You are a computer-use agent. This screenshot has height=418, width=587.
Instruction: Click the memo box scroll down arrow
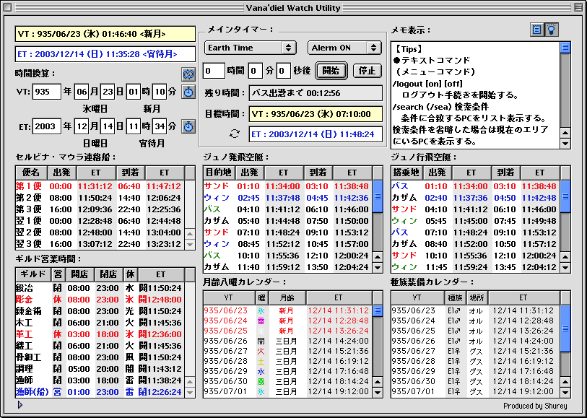[x=565, y=143]
